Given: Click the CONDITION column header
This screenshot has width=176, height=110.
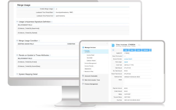Looking at the screenshot, I should pyautogui.click(x=71, y=44).
